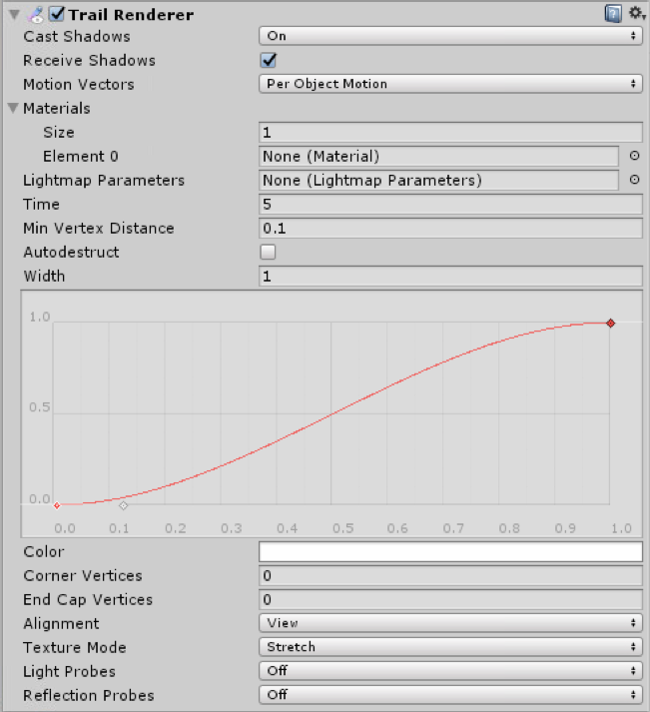The height and width of the screenshot is (712, 650).
Task: Click the Width property label
Action: [44, 276]
